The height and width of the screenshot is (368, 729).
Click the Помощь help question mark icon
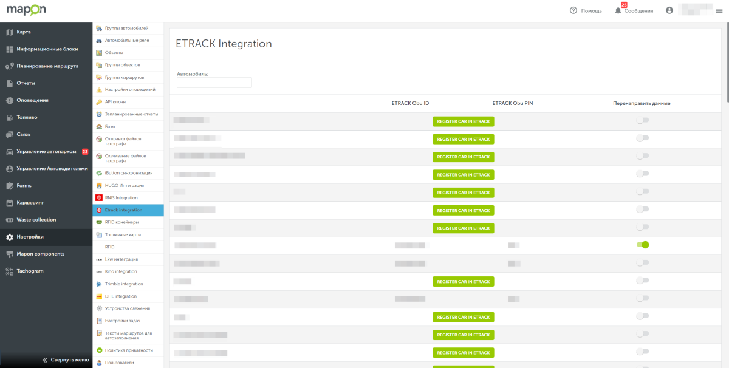573,10
